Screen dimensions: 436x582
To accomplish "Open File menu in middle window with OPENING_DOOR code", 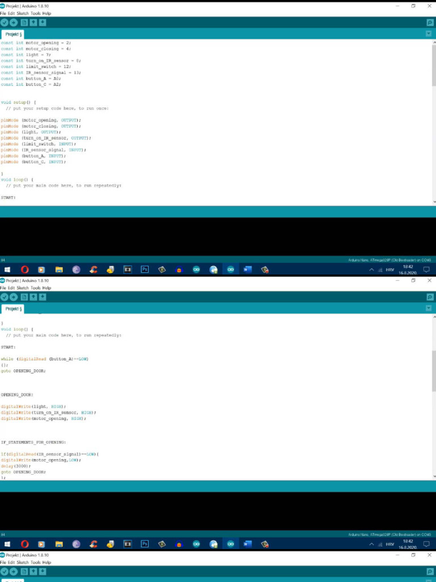I will (x=3, y=288).
